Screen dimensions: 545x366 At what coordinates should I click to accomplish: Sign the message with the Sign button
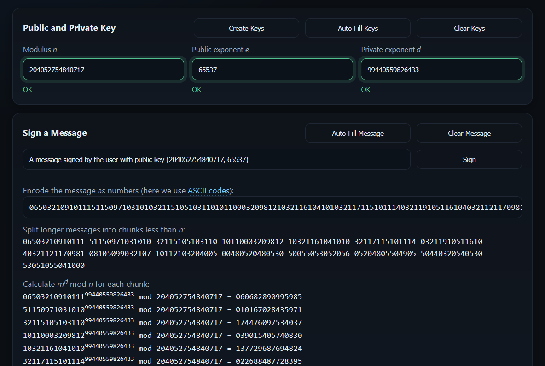pyautogui.click(x=469, y=160)
